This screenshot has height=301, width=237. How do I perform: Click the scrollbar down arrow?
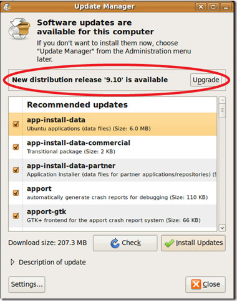tap(222, 228)
